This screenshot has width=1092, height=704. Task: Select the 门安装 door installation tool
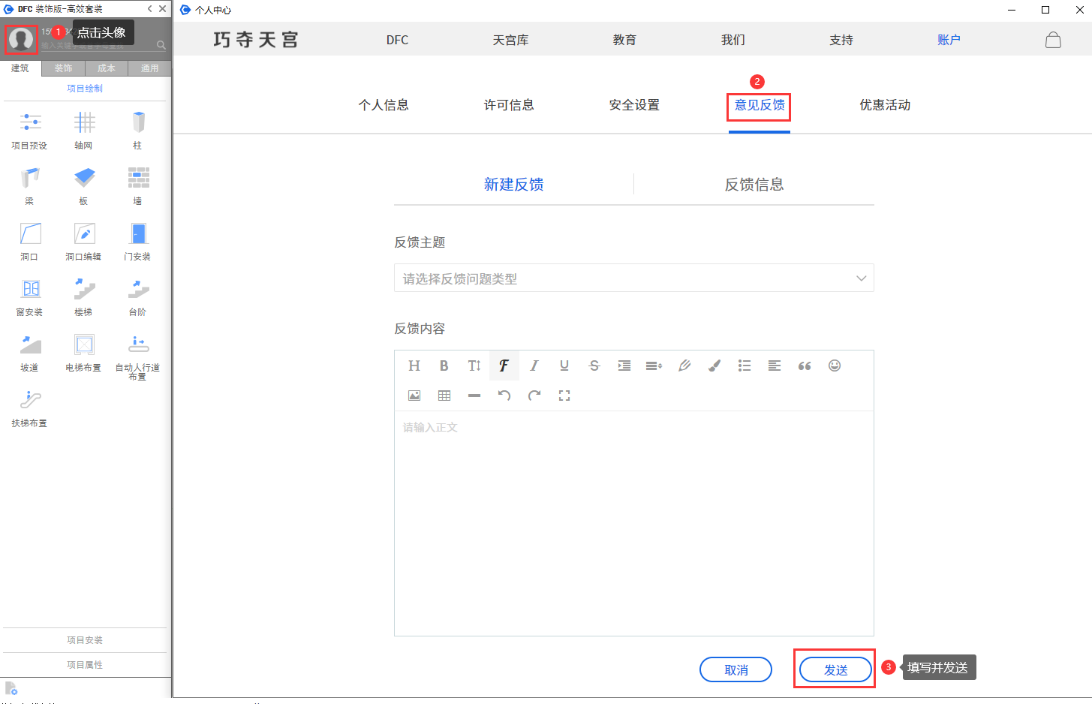click(138, 239)
